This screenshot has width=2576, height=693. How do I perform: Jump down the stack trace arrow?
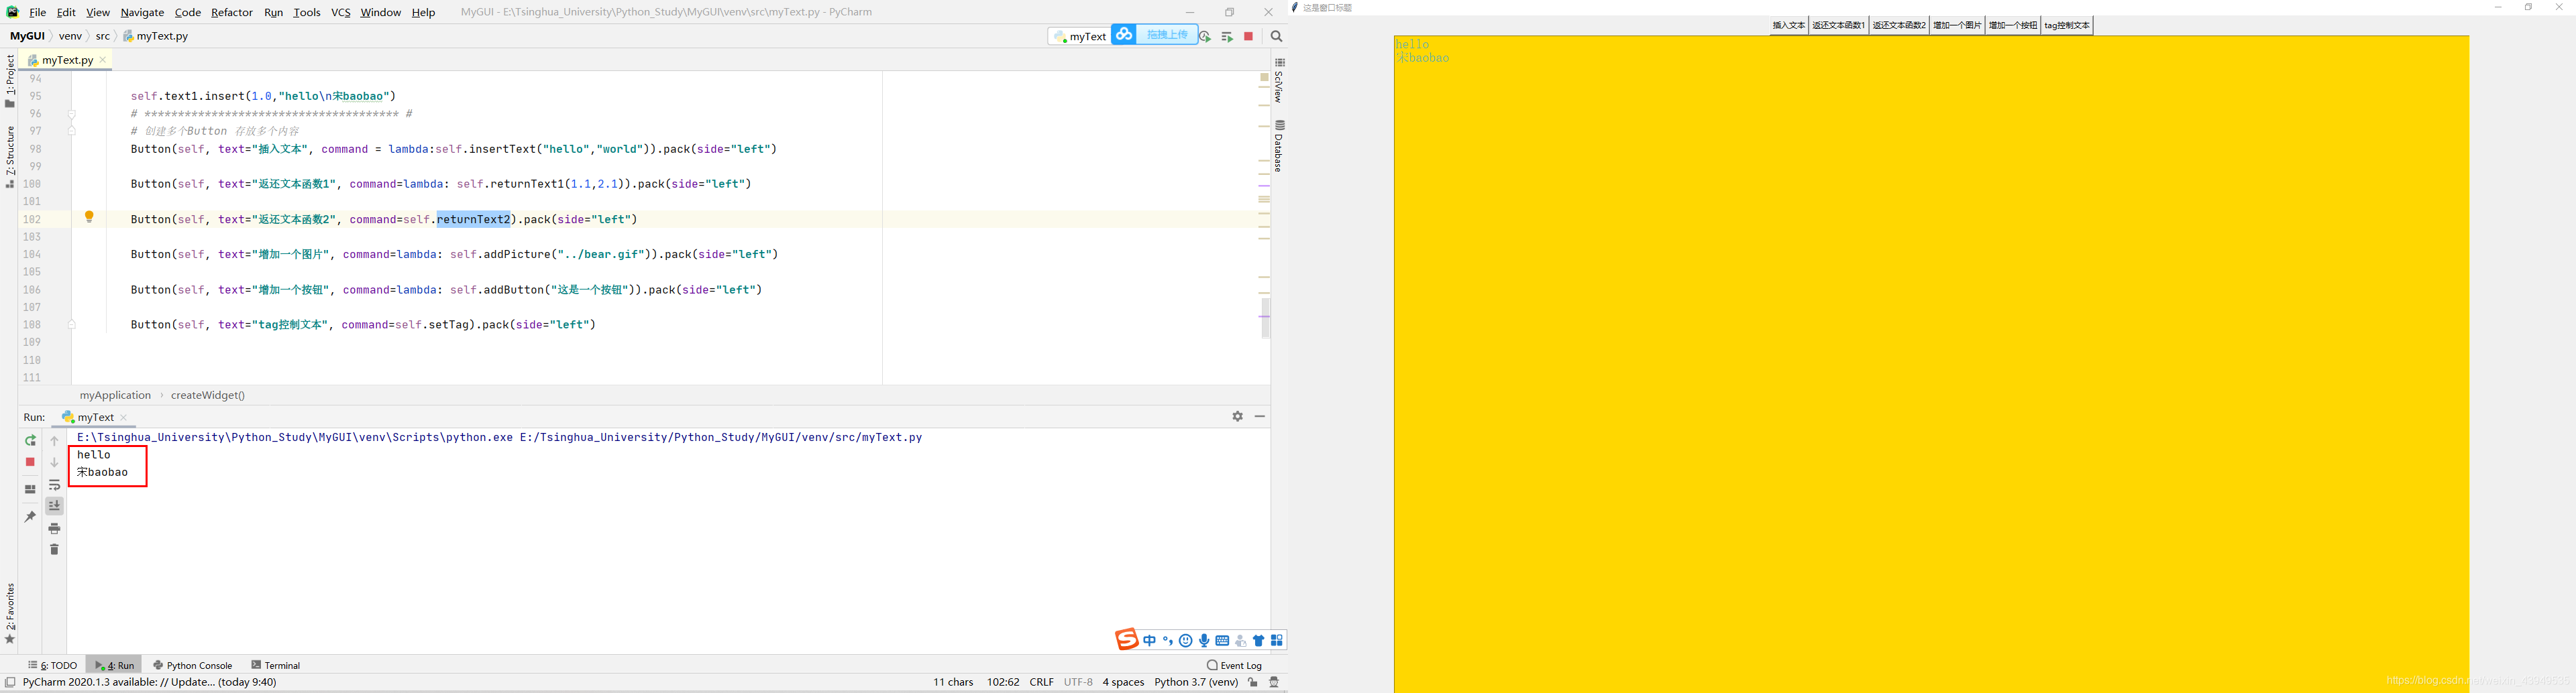pos(55,462)
